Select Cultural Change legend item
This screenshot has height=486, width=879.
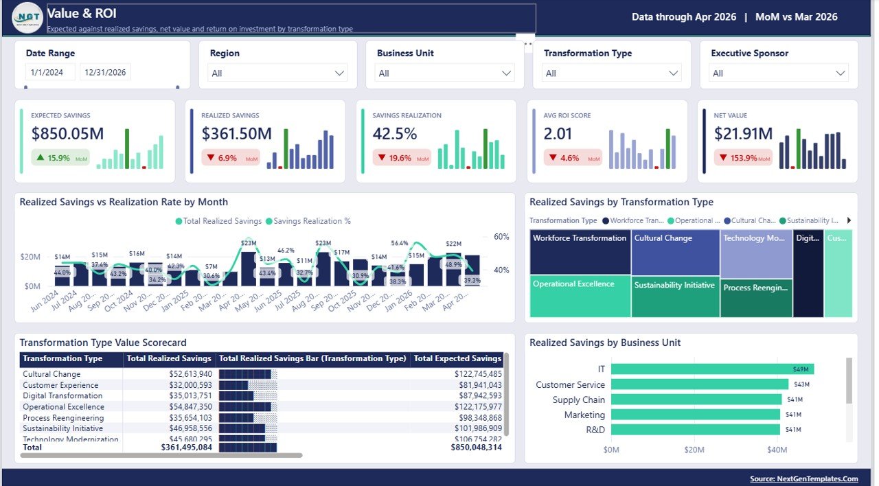pos(750,220)
